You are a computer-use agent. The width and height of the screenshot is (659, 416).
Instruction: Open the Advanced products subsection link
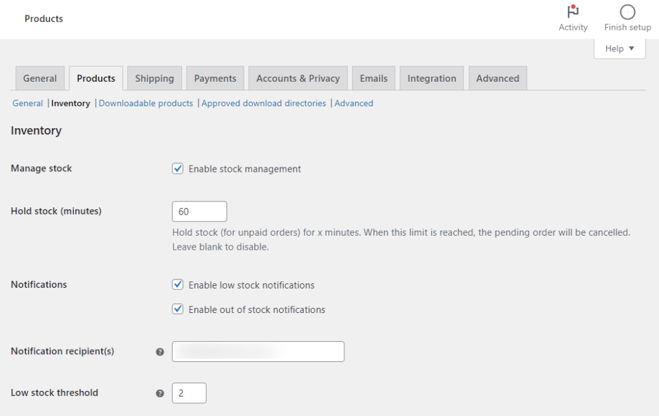point(353,103)
